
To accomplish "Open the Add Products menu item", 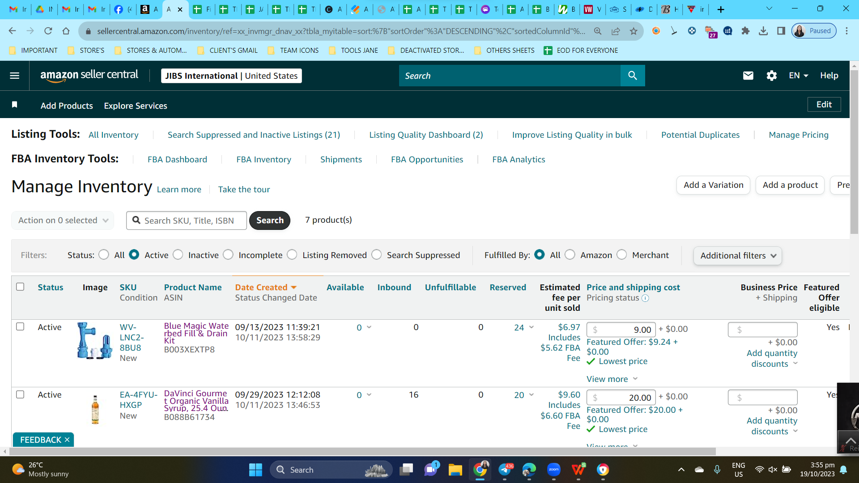I will click(x=67, y=106).
